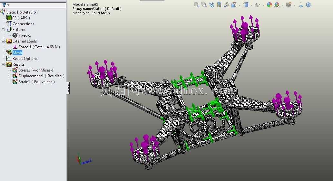Click the 'Model name:03' text
This screenshot has height=181, width=333.
point(85,5)
